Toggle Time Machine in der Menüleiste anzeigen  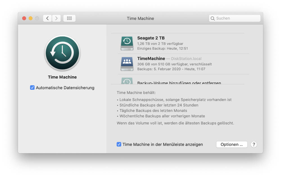[119, 144]
